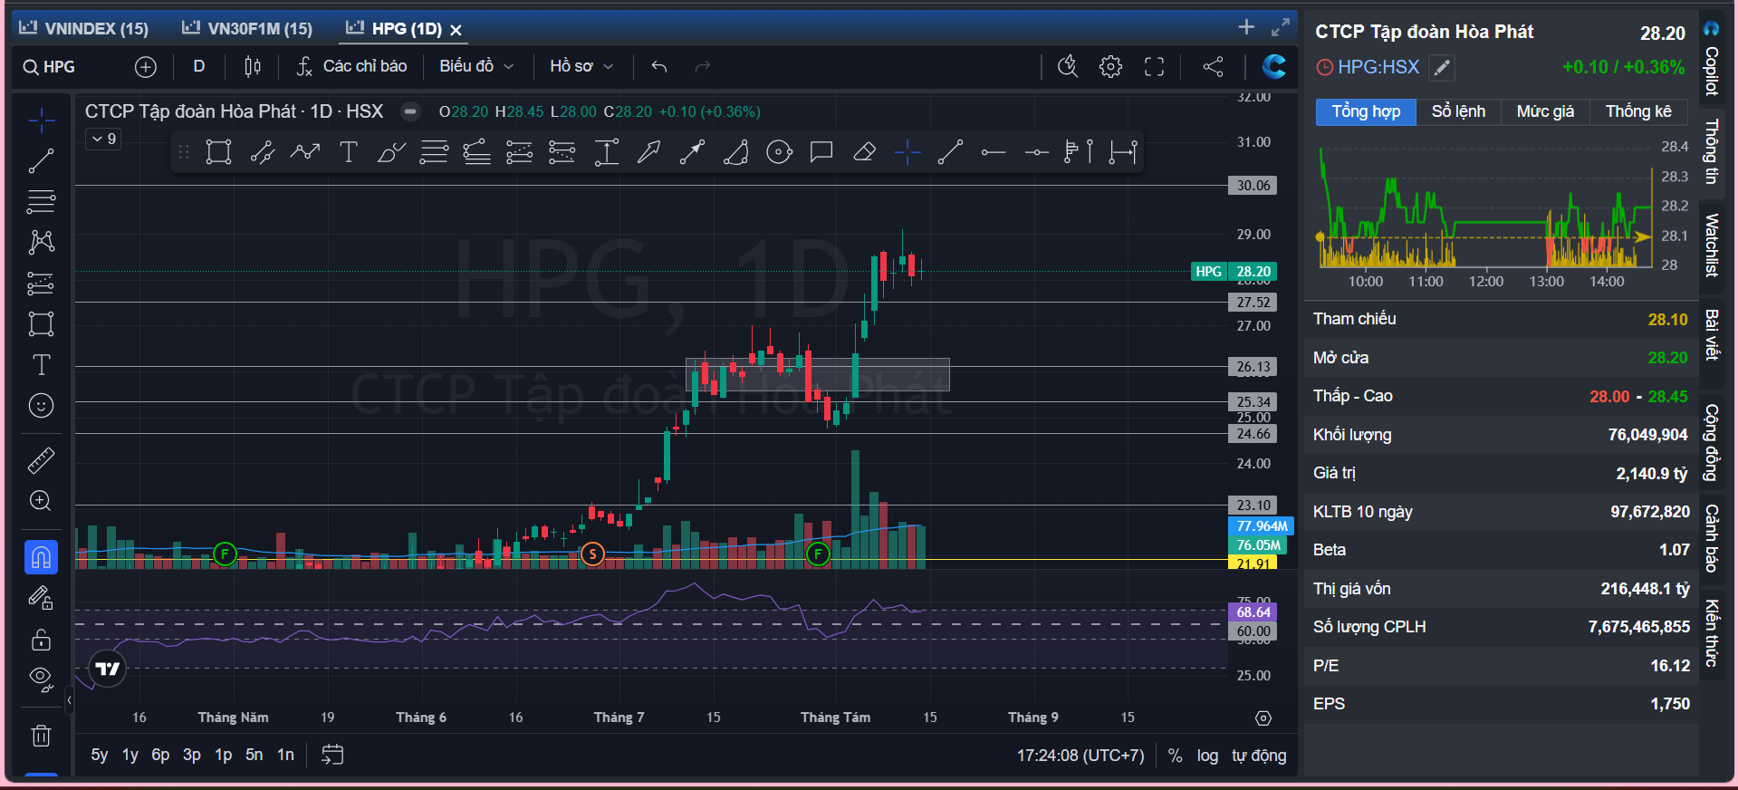Select the Mức giá tab
The image size is (1738, 790).
tap(1545, 111)
